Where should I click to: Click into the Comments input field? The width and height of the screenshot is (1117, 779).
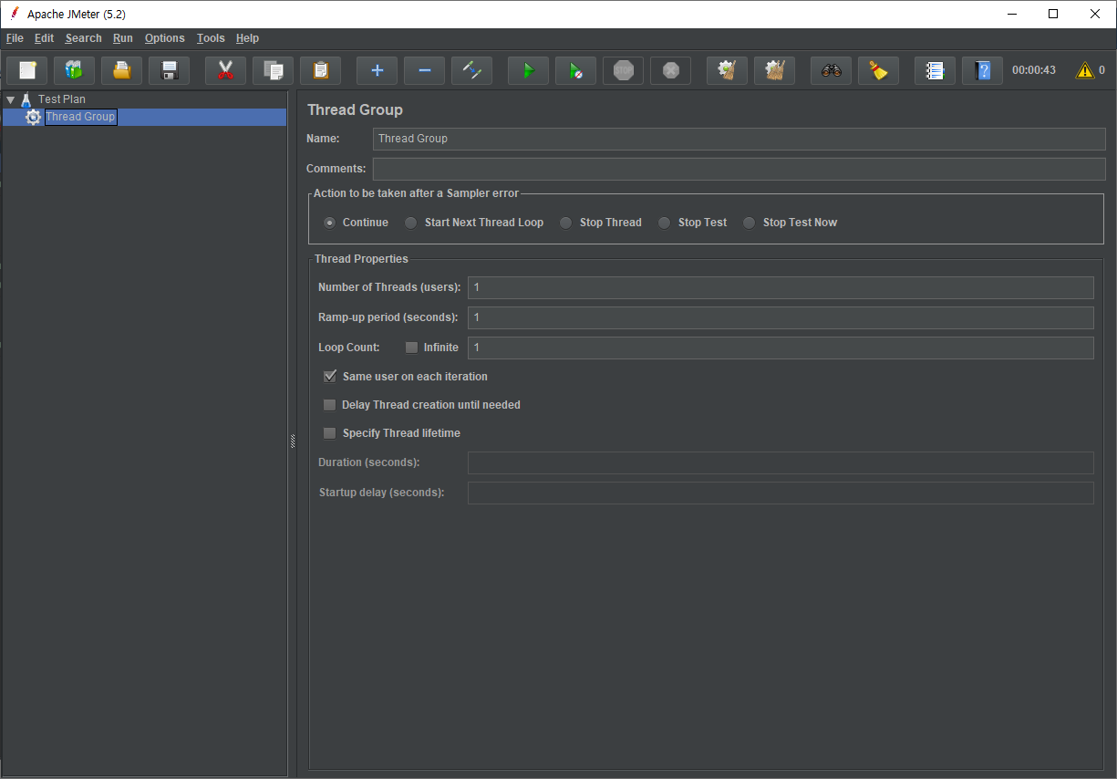[x=739, y=169]
